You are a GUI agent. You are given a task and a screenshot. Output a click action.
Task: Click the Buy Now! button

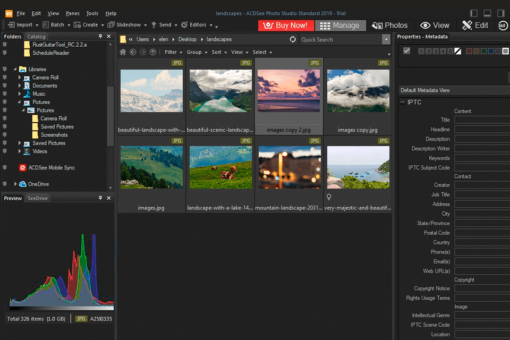click(286, 25)
